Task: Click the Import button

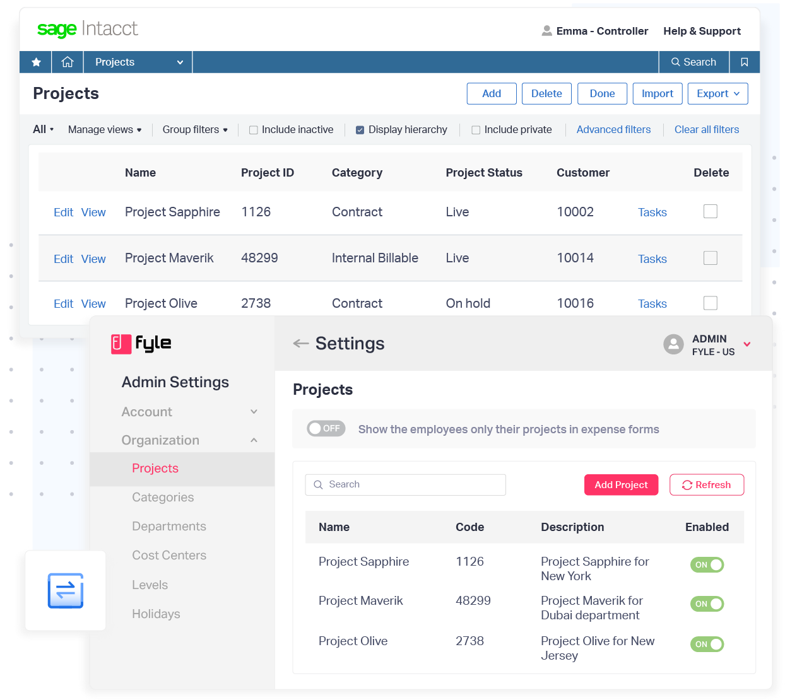Action: 658,93
